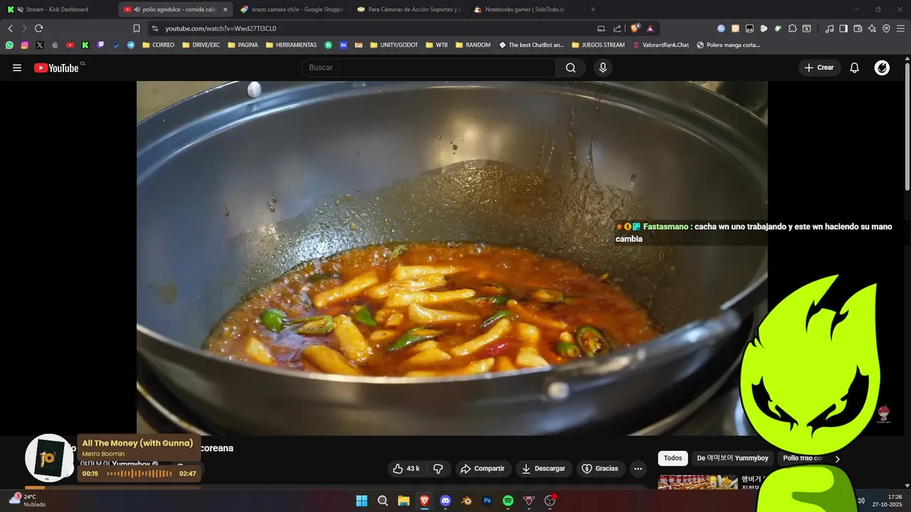Expand the PAGINA bookmarks folder

(242, 45)
